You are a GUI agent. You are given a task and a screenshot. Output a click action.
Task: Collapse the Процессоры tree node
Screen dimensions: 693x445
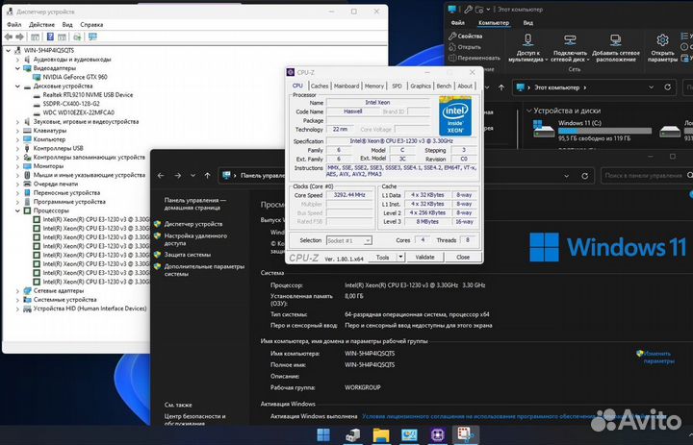click(x=18, y=210)
